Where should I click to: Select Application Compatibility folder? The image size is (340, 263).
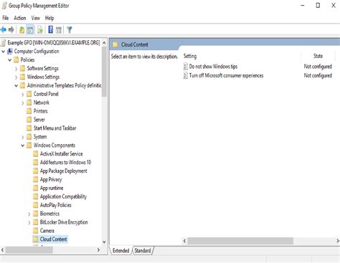click(x=63, y=196)
